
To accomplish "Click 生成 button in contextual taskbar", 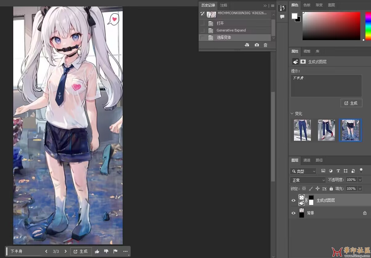I will coord(81,251).
